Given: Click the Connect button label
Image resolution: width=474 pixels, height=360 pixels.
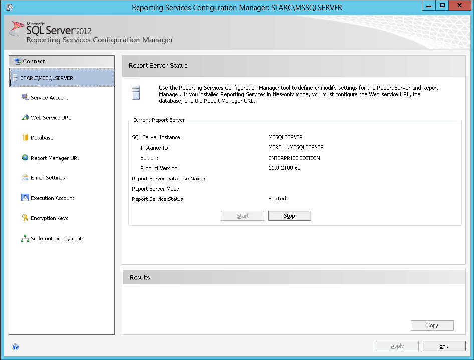Looking at the screenshot, I should (x=34, y=61).
